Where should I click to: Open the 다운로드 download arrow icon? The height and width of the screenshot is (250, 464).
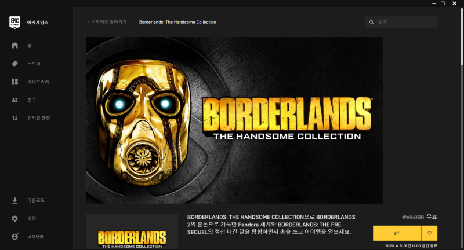point(15,200)
